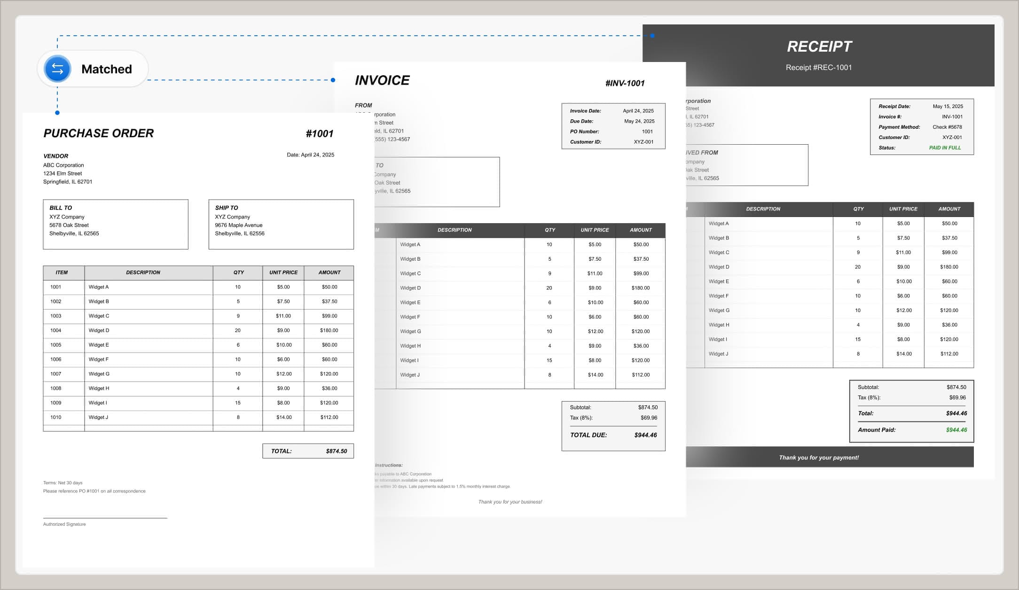The image size is (1019, 590).
Task: Click the TOTAL: $874.50 purchase order field
Action: (x=308, y=450)
